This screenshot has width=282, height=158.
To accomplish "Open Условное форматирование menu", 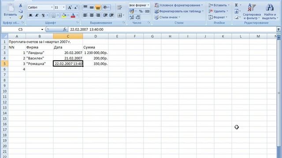I will 178,5.
